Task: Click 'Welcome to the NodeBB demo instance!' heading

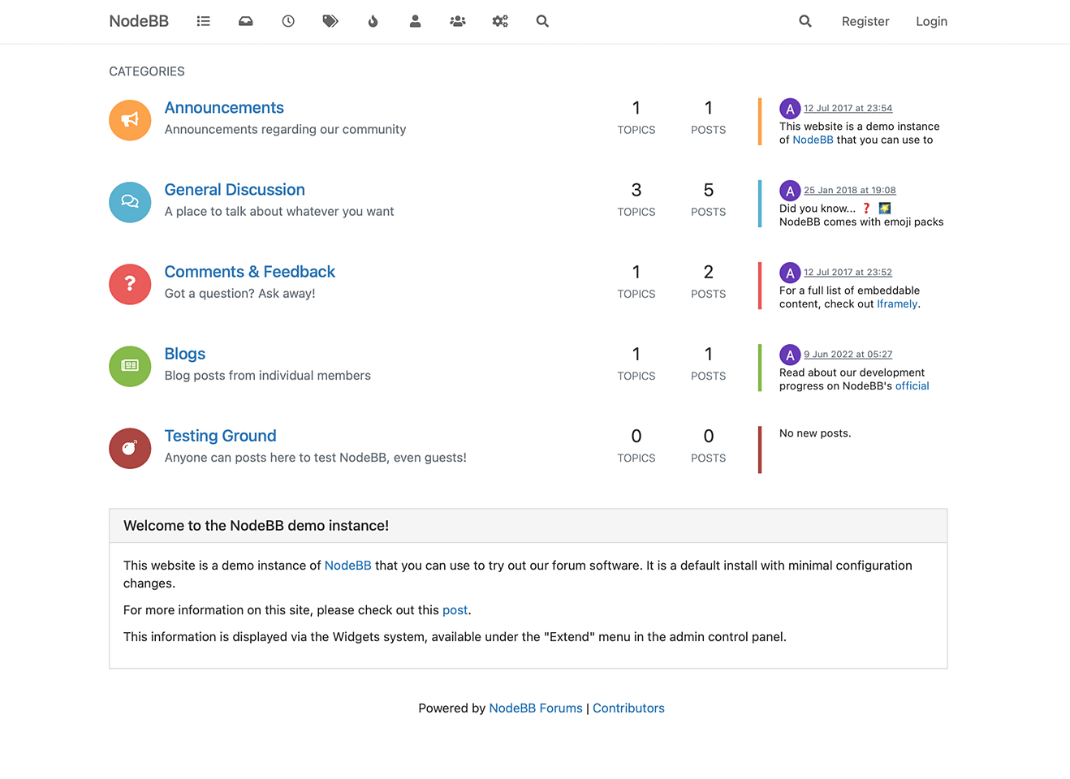Action: [256, 526]
